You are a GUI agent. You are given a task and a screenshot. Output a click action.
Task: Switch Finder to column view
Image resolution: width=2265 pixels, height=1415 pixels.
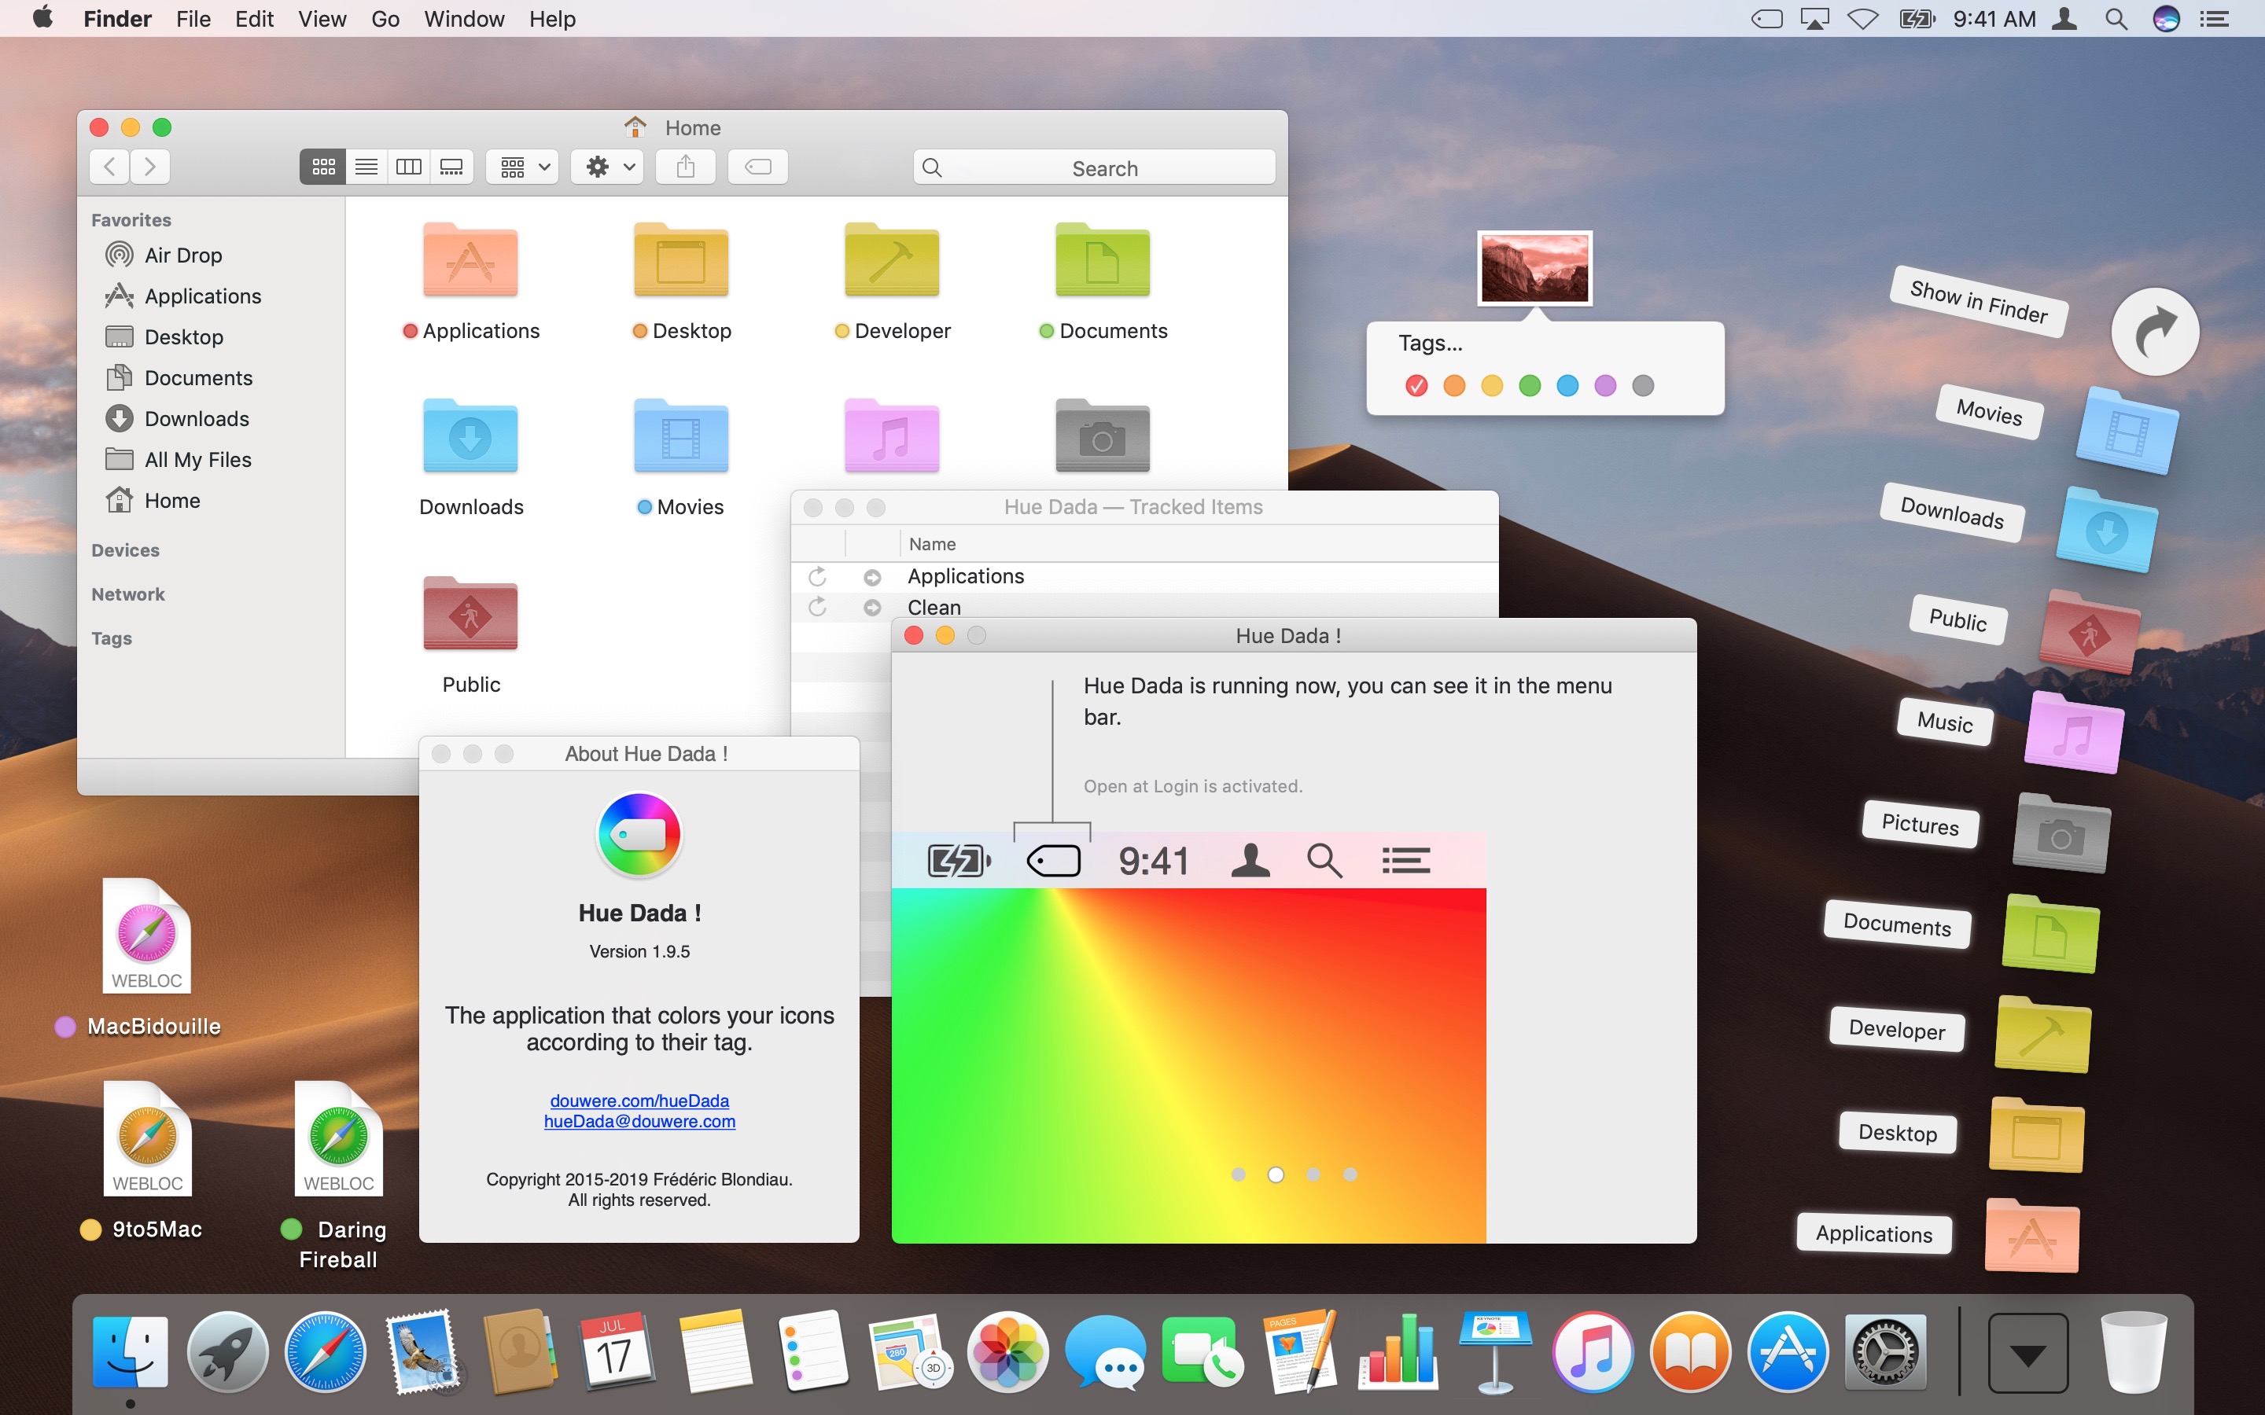point(409,167)
